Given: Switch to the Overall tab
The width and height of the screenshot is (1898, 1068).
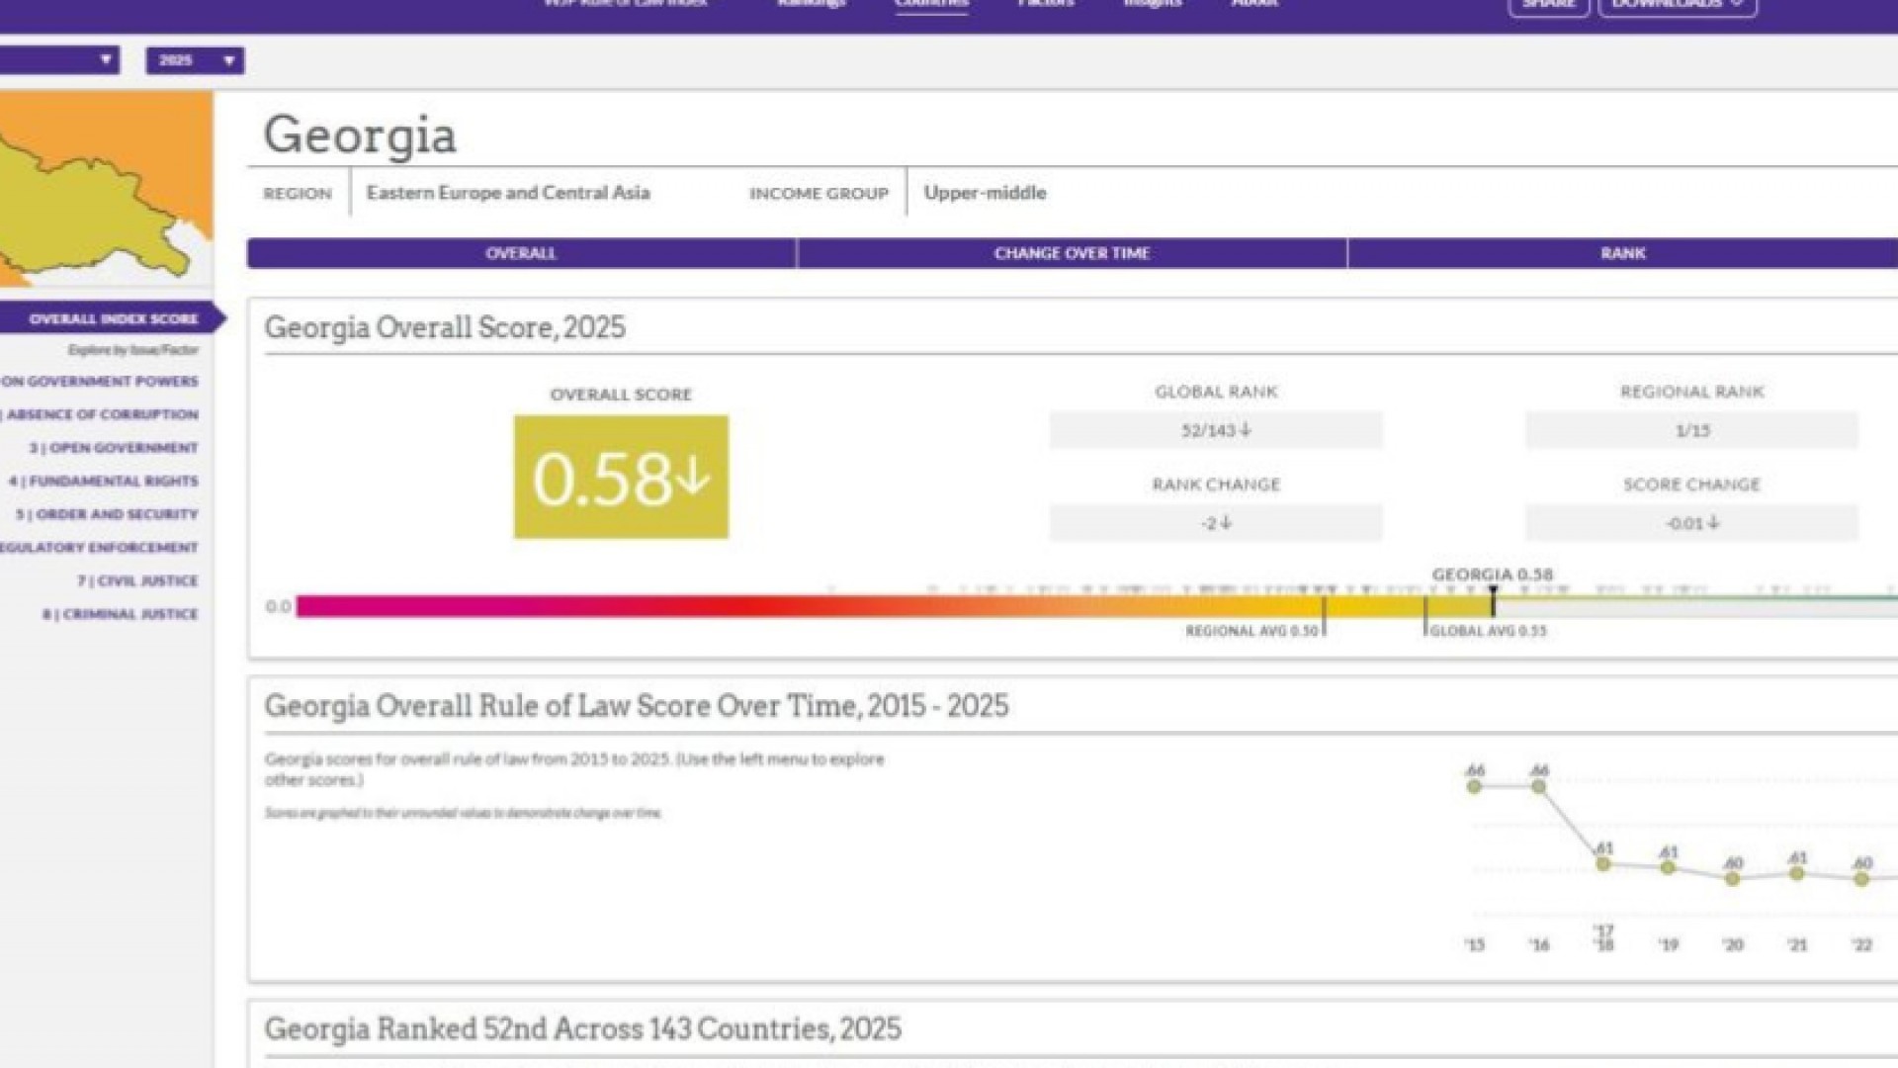Looking at the screenshot, I should [x=521, y=253].
